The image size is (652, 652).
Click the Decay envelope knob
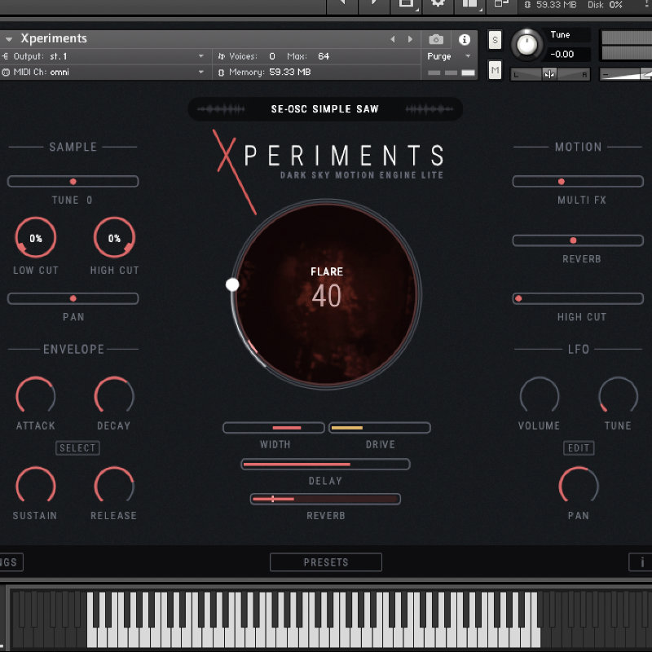(x=114, y=396)
